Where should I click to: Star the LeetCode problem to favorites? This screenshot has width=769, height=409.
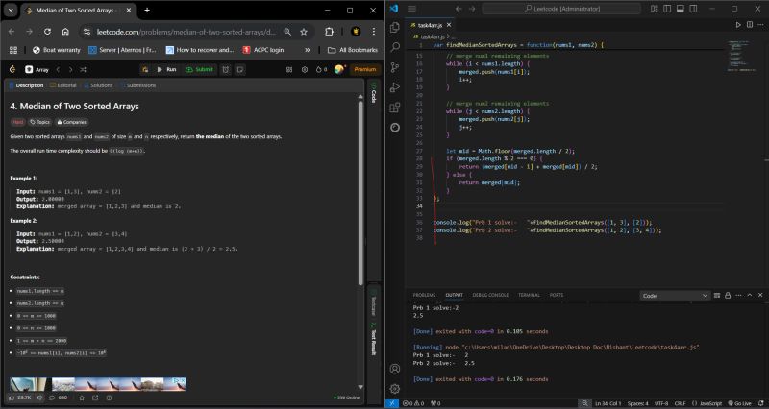82,397
